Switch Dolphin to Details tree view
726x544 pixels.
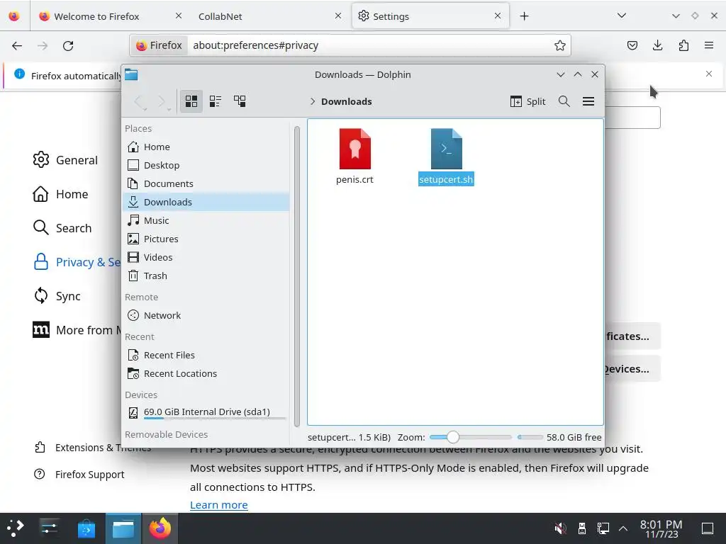coord(240,101)
